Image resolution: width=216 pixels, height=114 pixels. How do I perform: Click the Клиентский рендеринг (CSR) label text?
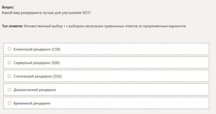[x=37, y=49]
